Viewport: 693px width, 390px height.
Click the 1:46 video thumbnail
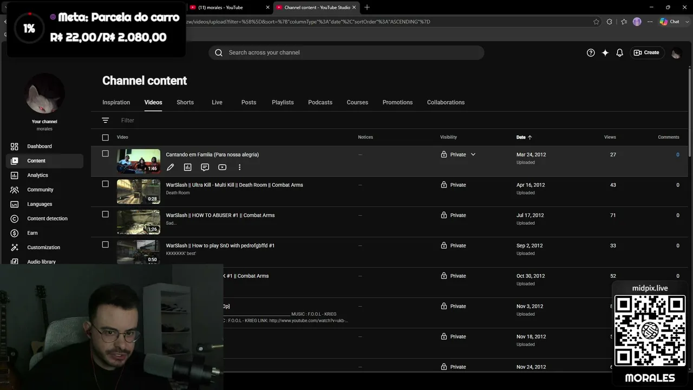(139, 161)
